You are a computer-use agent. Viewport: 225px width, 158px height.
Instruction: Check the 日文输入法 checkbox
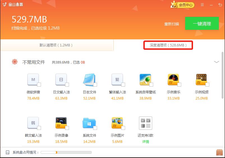pos(67,85)
